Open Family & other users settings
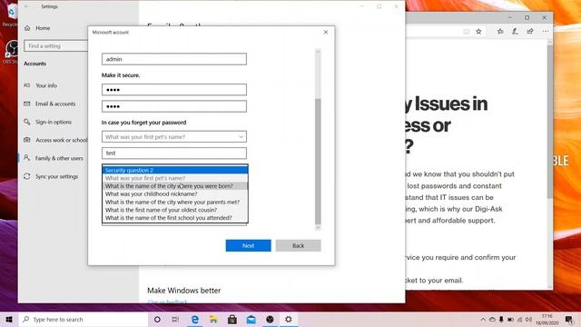The height and width of the screenshot is (327, 581). coord(54,158)
